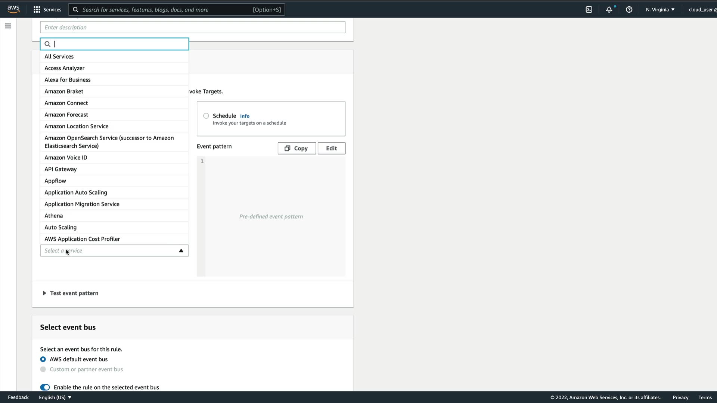Select the Schedule radio option
Viewport: 717px width, 403px height.
pos(206,116)
